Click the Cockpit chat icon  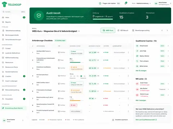coord(3,48)
